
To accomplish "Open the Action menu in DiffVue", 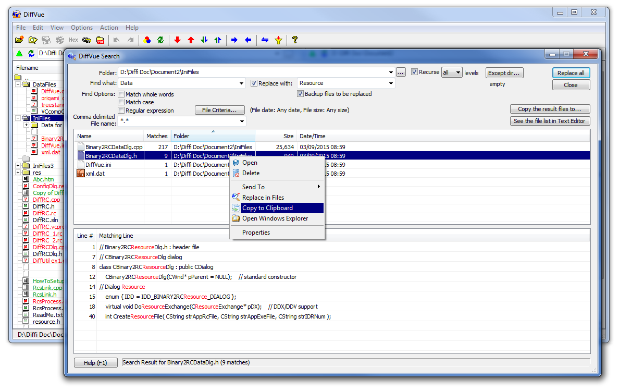I will click(109, 28).
